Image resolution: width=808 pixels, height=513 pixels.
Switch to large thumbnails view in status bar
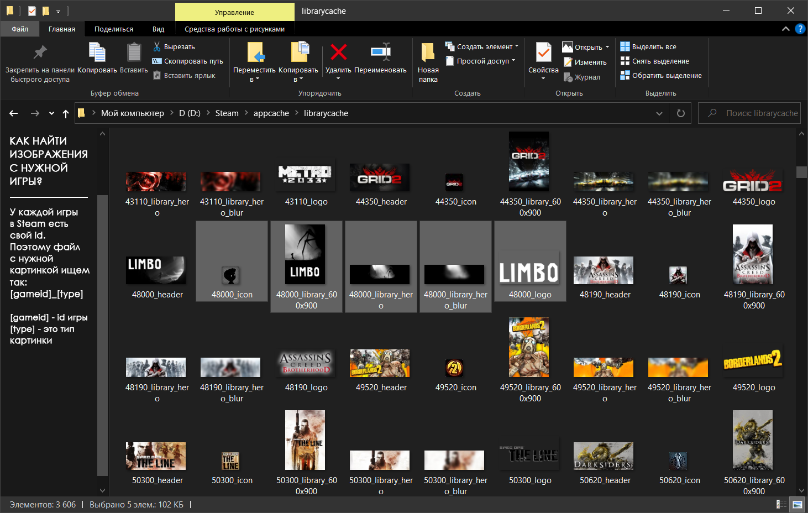[797, 504]
